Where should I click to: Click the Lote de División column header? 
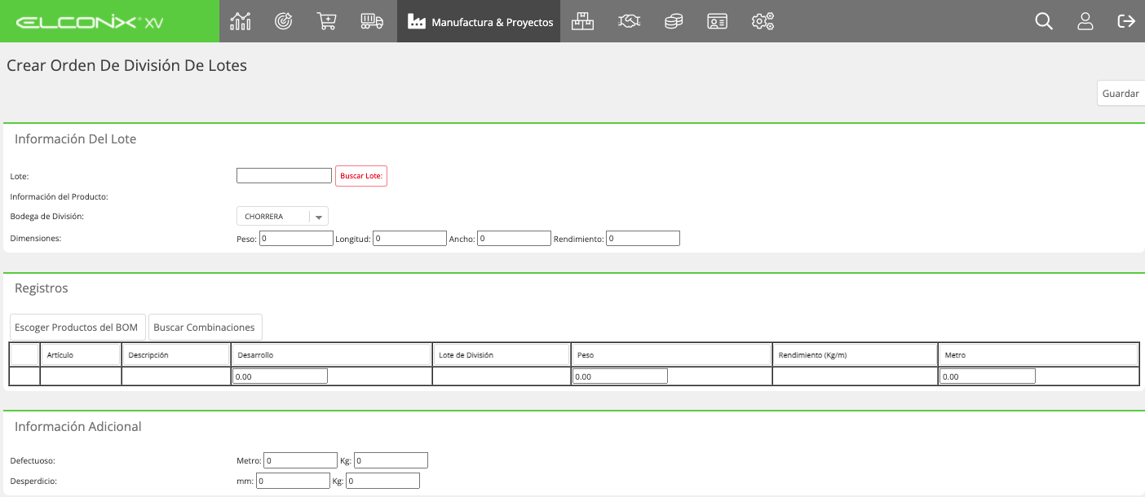[x=501, y=355]
